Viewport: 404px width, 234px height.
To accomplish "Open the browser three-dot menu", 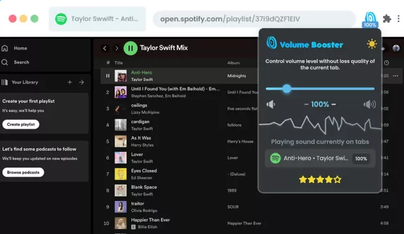I will (x=398, y=19).
